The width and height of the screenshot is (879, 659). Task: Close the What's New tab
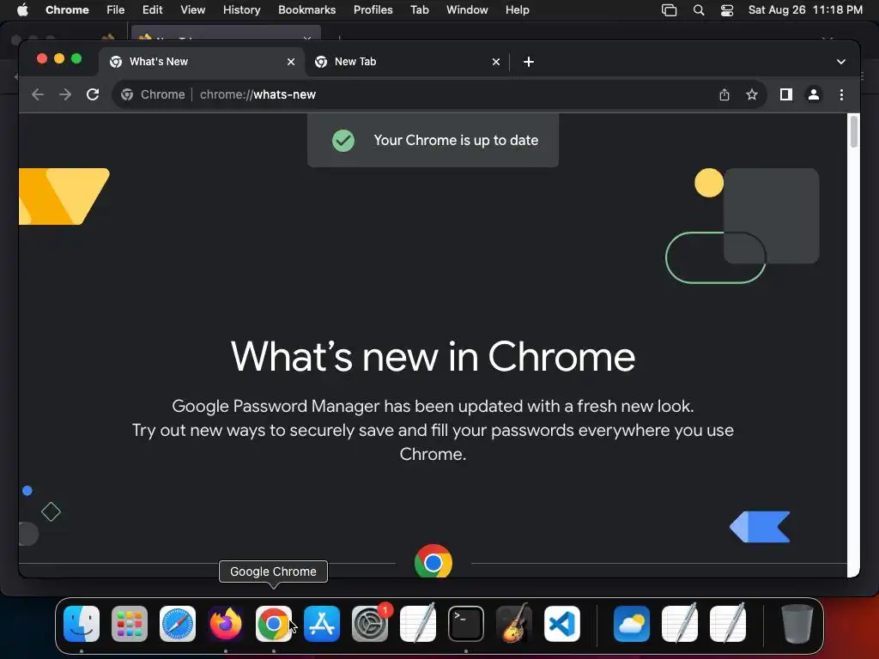pos(291,62)
